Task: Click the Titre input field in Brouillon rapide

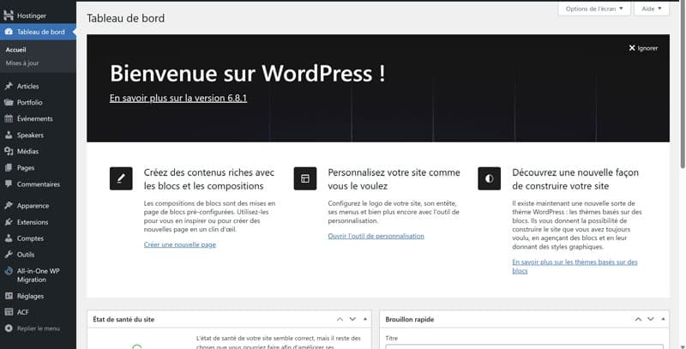Action: [524, 346]
